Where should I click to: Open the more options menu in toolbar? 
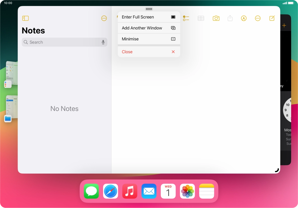(x=258, y=18)
